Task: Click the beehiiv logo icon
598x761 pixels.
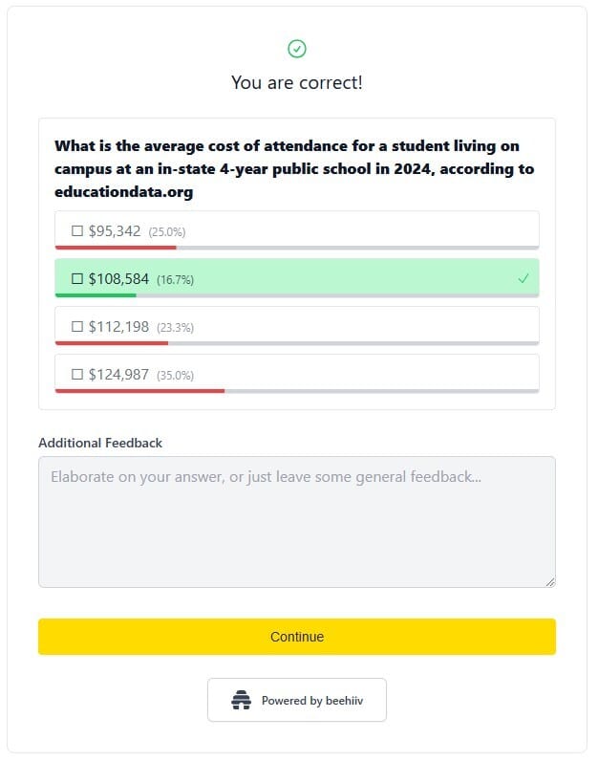Action: 241,701
